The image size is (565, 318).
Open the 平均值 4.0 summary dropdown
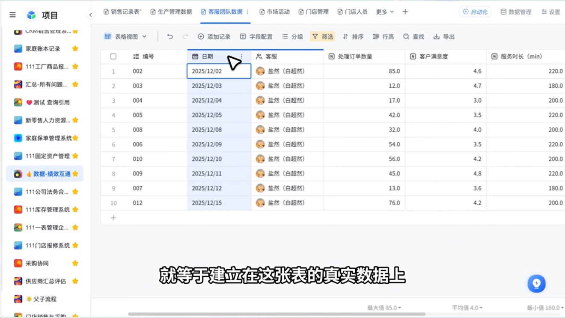(x=467, y=308)
